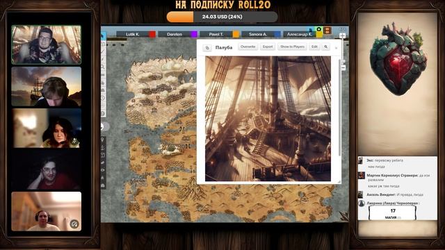The height and width of the screenshot is (250, 445).
Task: Click the tent triangle icon in dark toolbar
Action: [x=103, y=178]
